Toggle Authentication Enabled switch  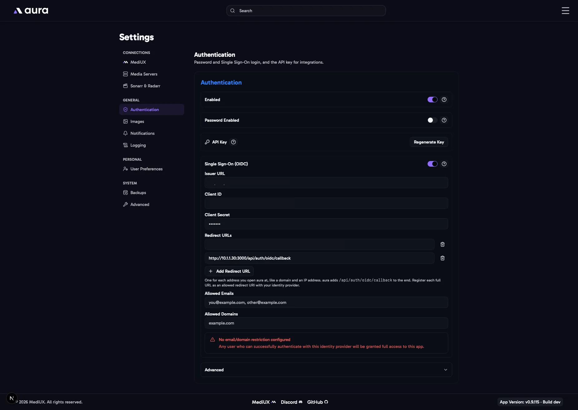point(432,100)
